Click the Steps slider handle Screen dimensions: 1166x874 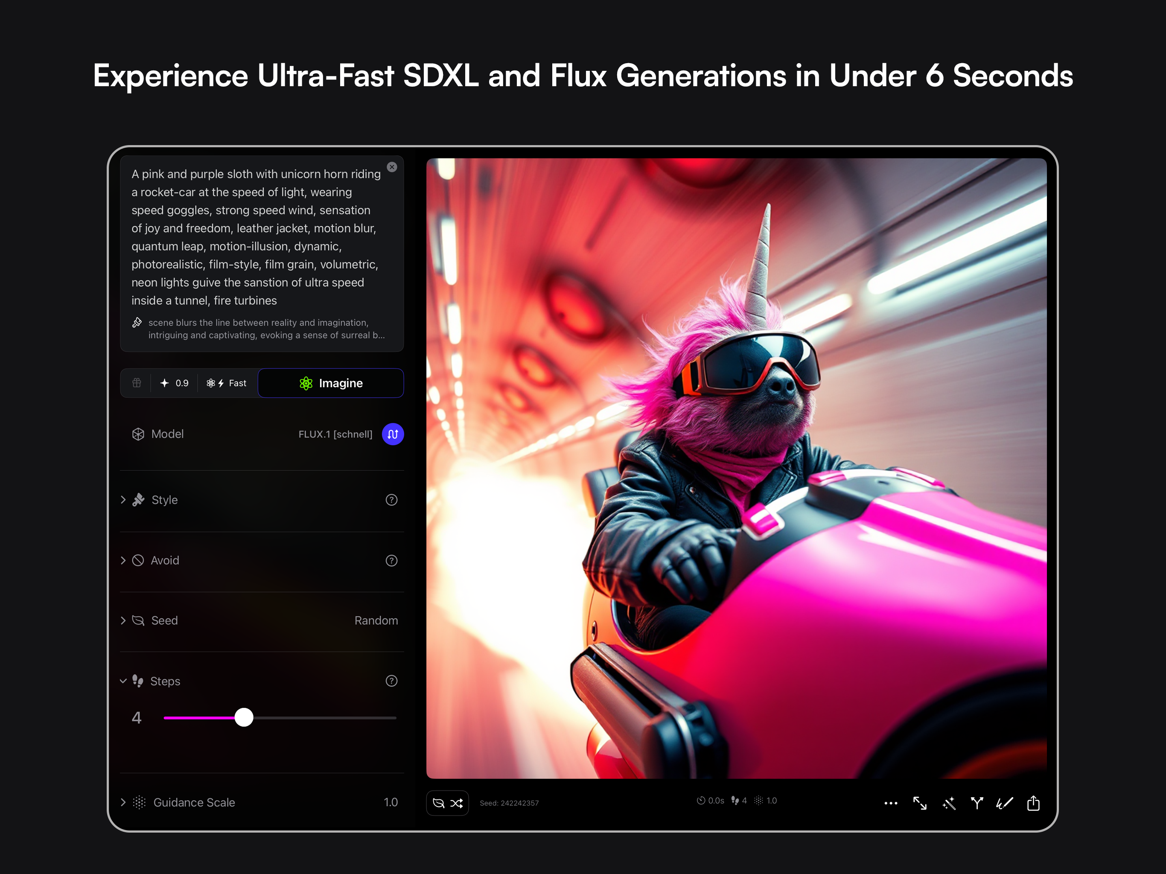tap(244, 717)
